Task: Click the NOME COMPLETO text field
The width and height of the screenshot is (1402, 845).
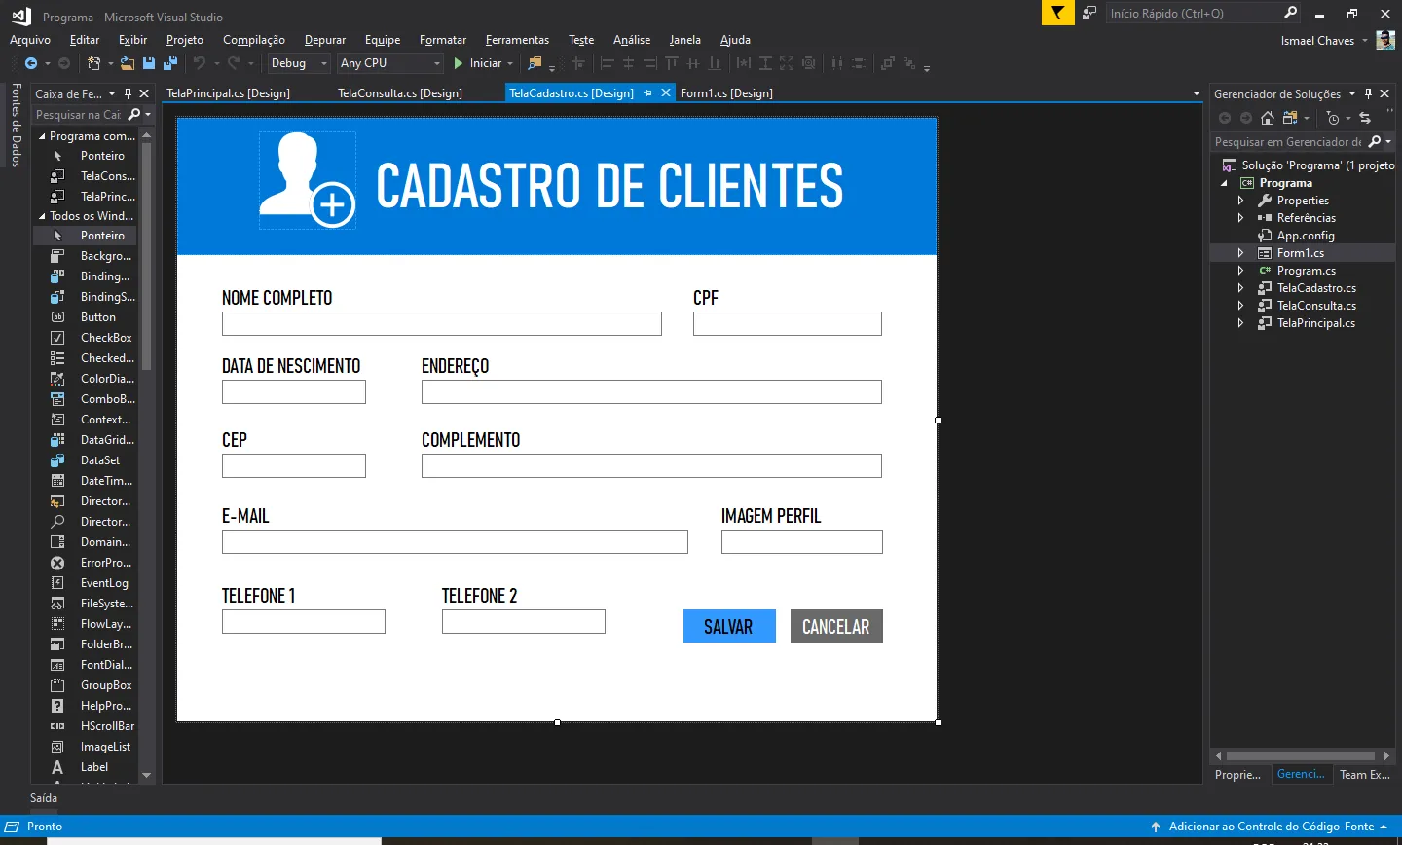Action: click(441, 324)
